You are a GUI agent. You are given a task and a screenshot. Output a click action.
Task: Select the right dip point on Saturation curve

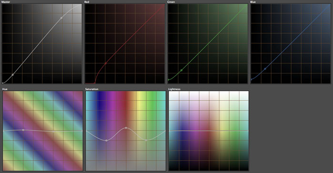pyautogui.click(x=146, y=140)
